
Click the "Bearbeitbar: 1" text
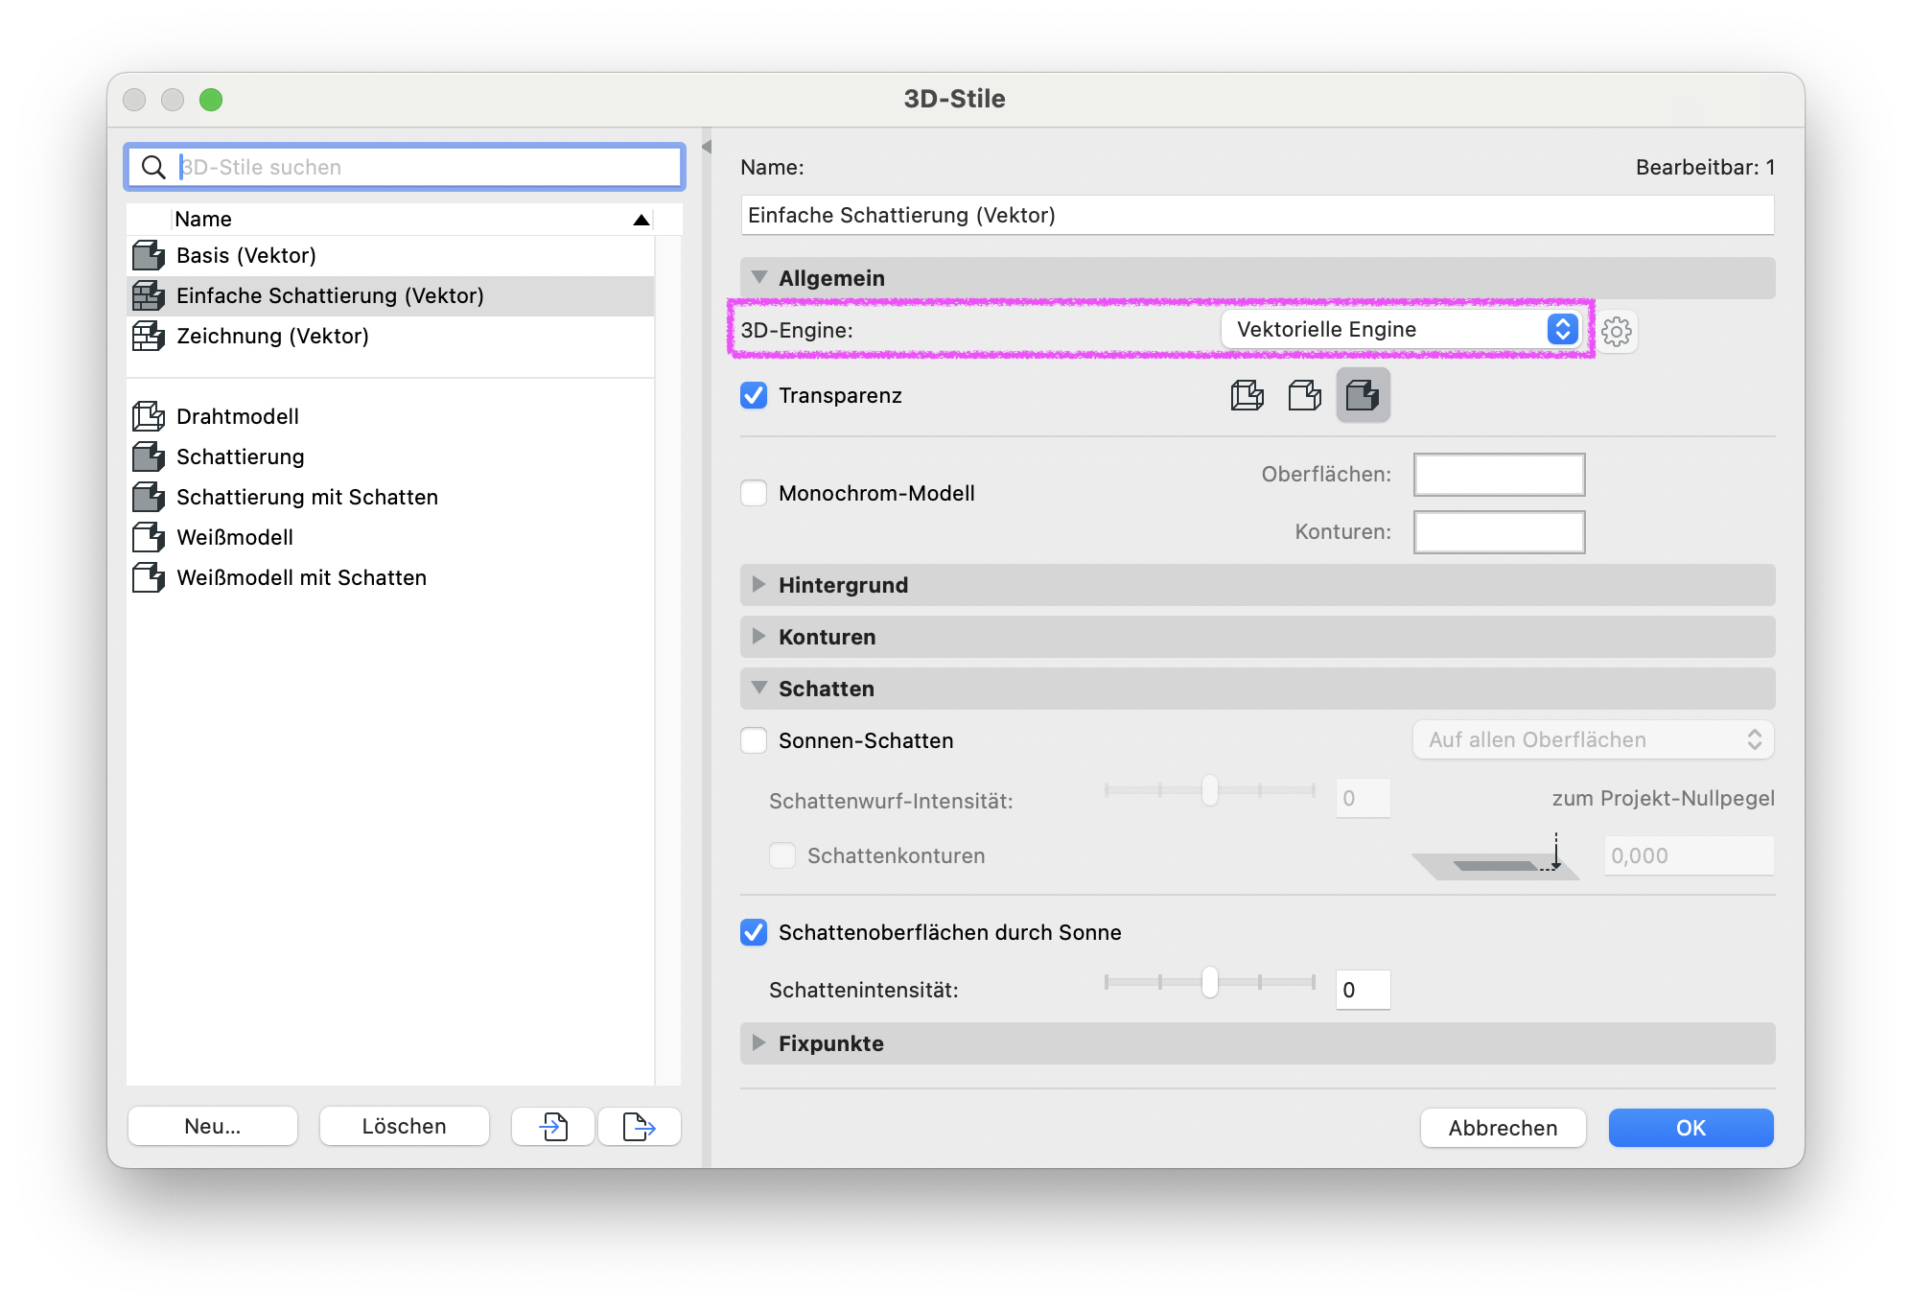pos(1705,167)
